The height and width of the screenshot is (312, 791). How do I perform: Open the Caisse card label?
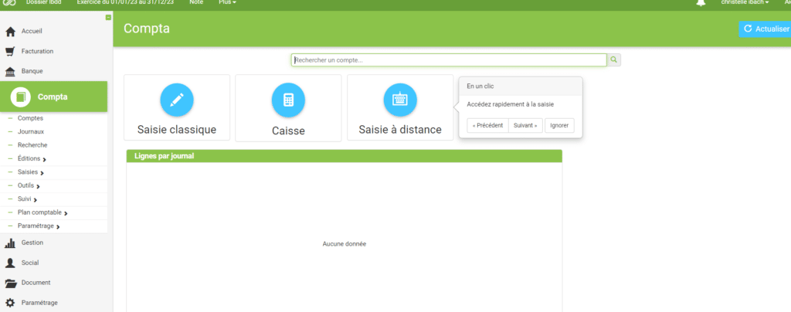tap(288, 131)
